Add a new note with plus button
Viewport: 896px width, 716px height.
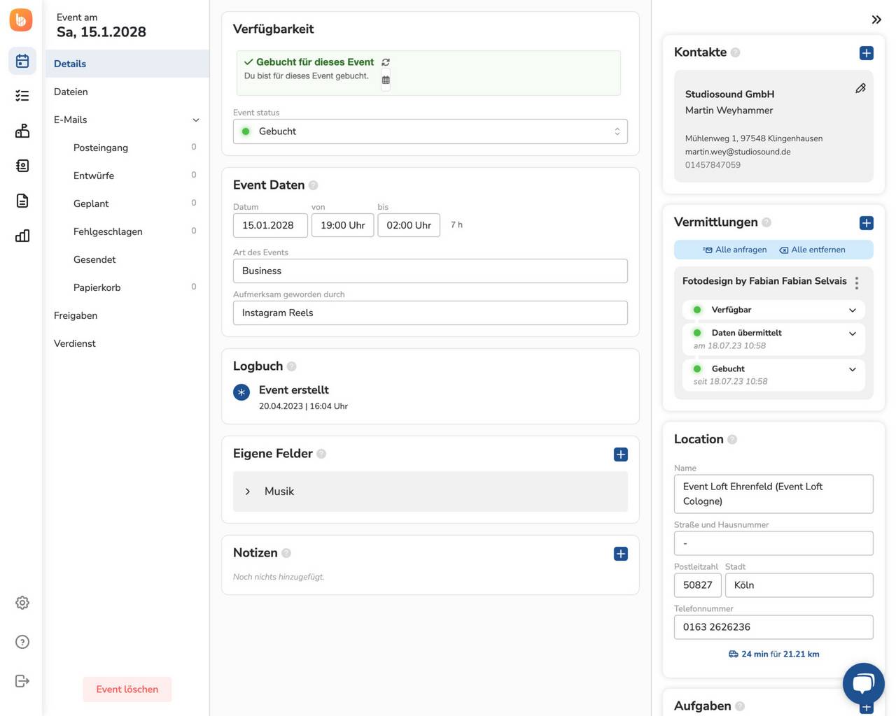click(620, 554)
